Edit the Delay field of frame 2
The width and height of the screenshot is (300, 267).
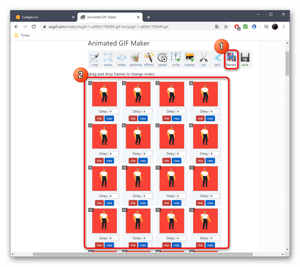coord(147,112)
